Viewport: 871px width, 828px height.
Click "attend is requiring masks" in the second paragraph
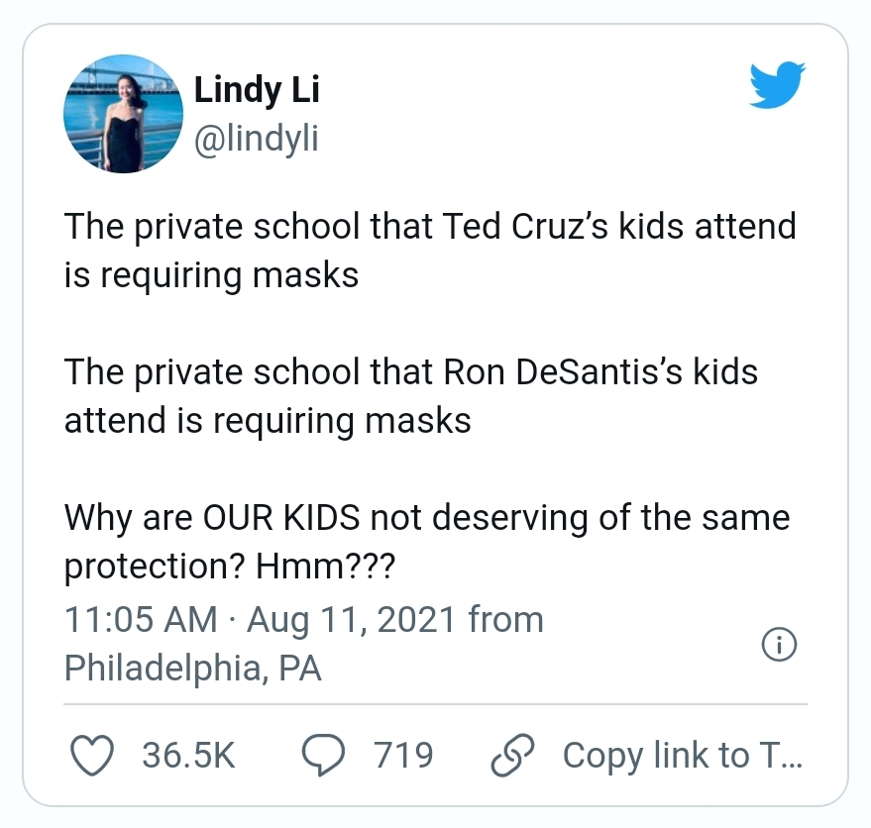(268, 421)
